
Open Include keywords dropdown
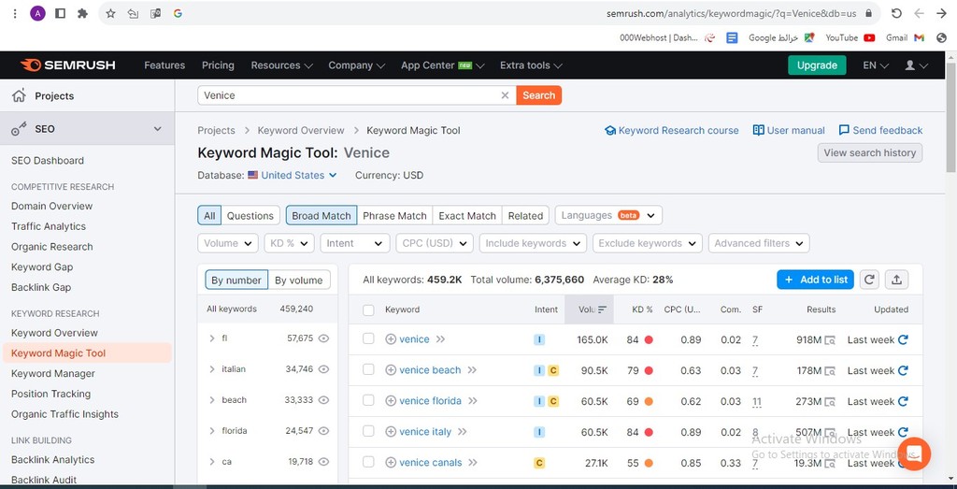[x=533, y=243]
